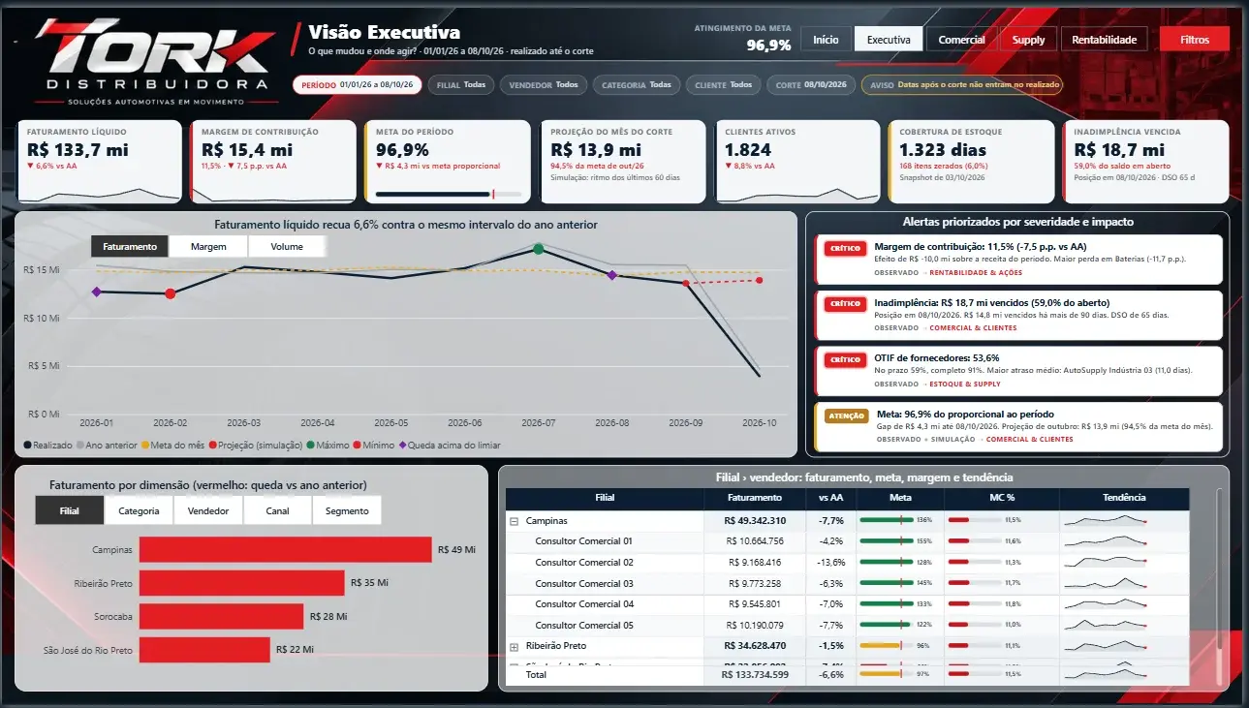Image resolution: width=1249 pixels, height=708 pixels.
Task: Select the Ano anterior legend item
Action: (105, 446)
